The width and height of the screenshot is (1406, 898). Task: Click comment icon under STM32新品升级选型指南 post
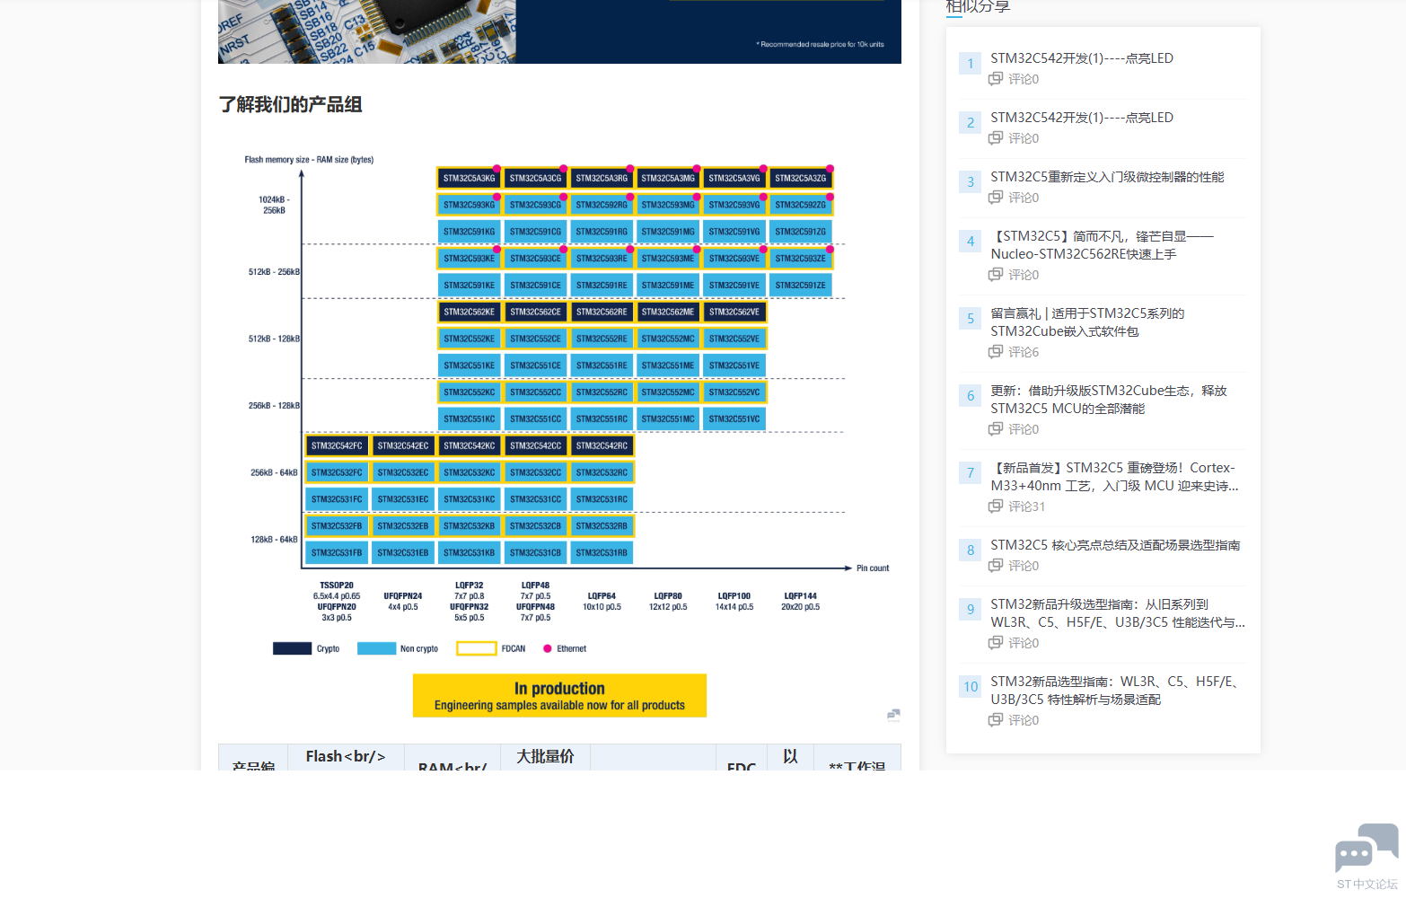pyautogui.click(x=996, y=643)
